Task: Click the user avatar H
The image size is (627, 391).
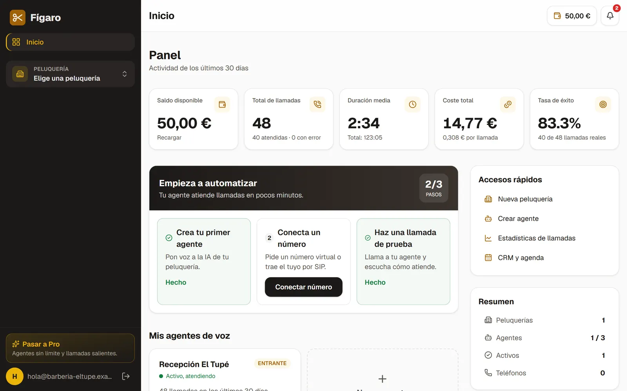Action: click(x=14, y=377)
